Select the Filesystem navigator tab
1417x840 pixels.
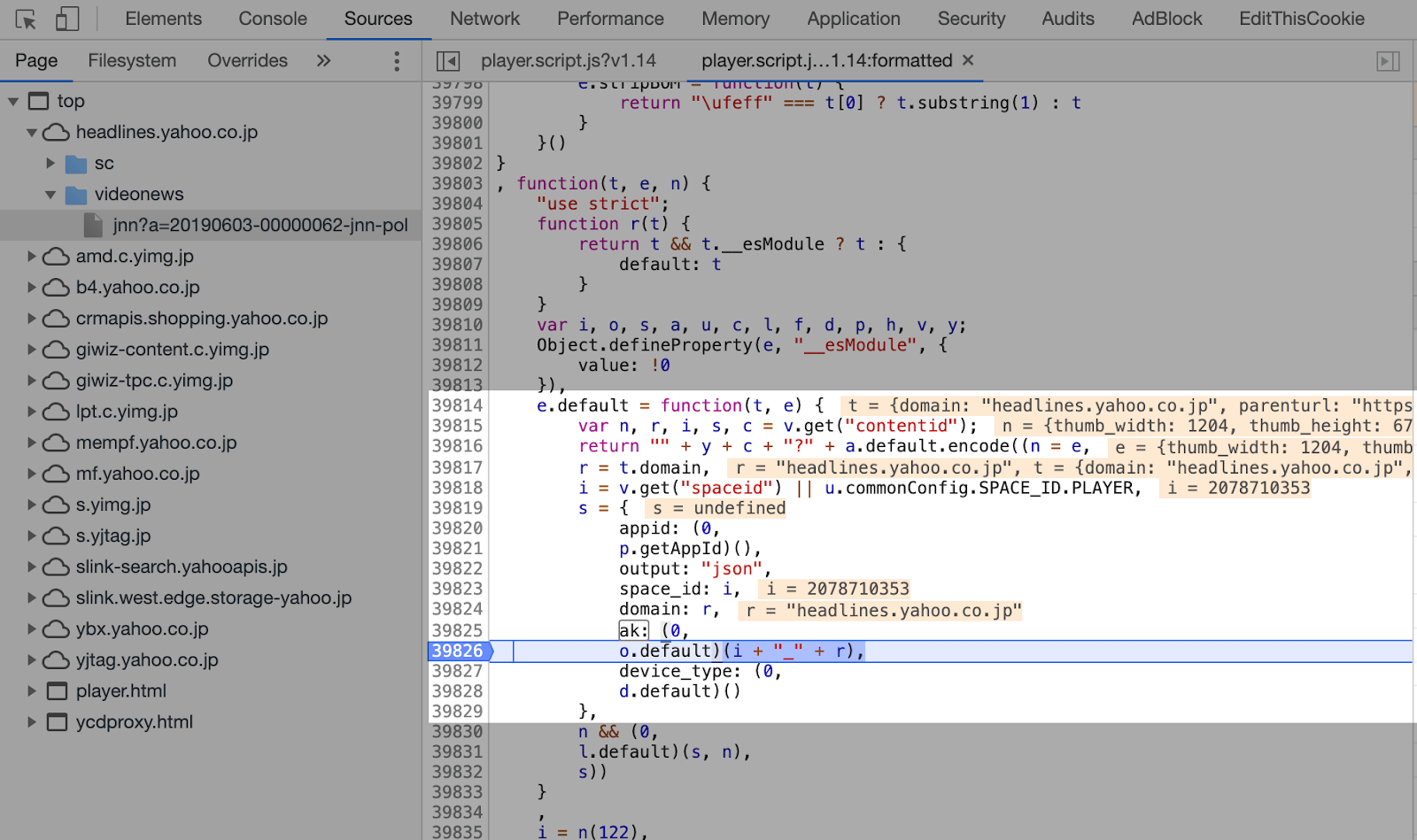(x=132, y=60)
